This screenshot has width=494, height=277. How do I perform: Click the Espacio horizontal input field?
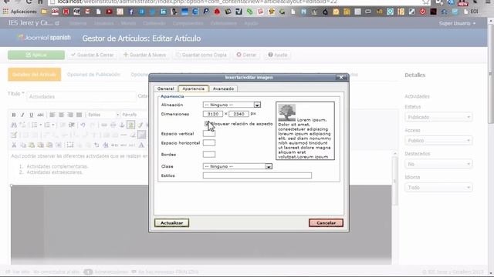(209, 143)
